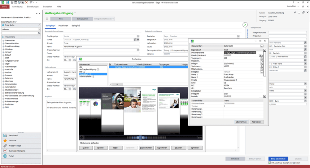This screenshot has height=168, width=310.
Task: Click the Beleg abschließen button
Action: pos(278,159)
